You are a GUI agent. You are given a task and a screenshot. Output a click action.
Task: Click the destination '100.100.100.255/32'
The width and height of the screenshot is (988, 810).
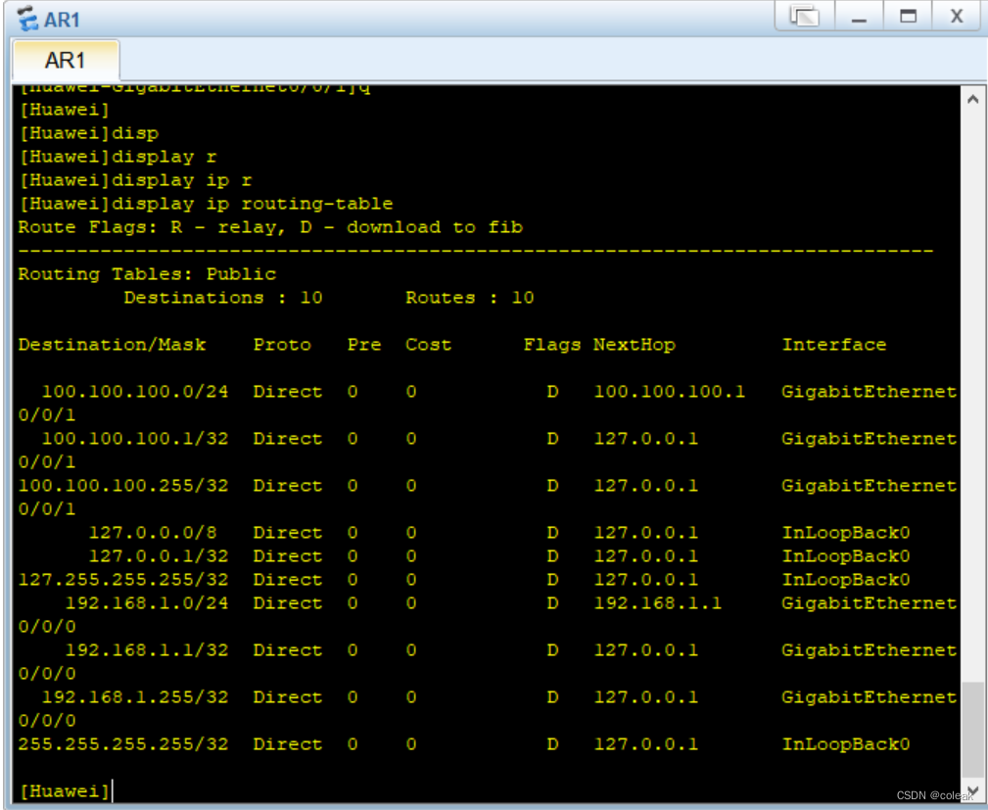[123, 486]
